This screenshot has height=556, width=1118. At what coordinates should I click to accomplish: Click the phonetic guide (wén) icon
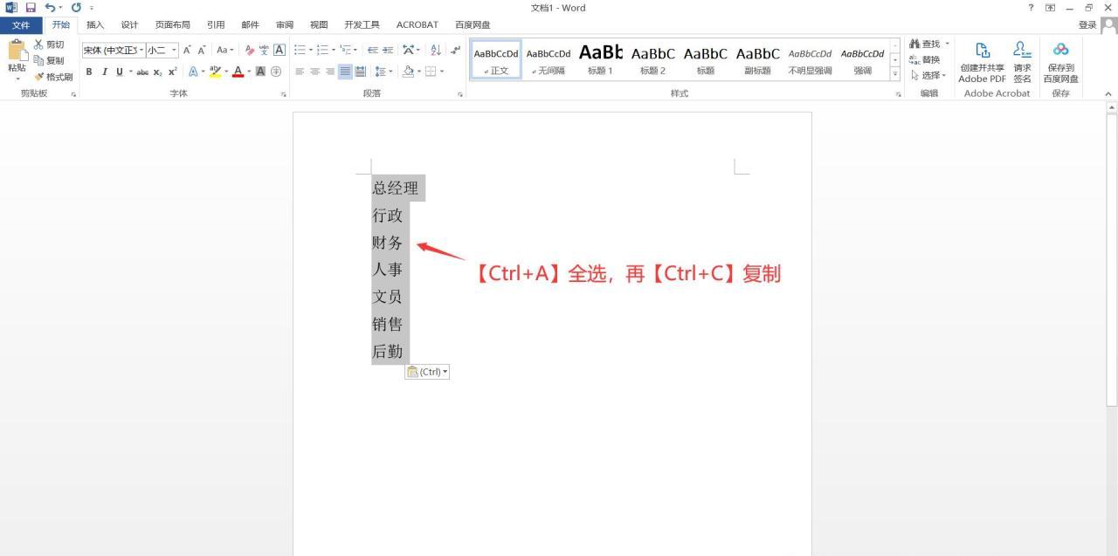click(265, 50)
